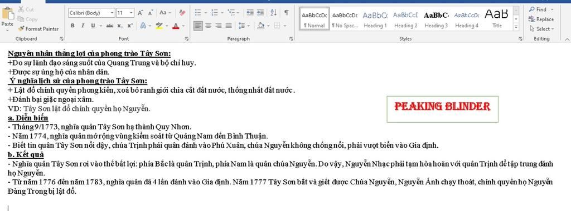Cut the selection with the Cut button
The width and height of the screenshot is (571, 211).
[x=26, y=9]
